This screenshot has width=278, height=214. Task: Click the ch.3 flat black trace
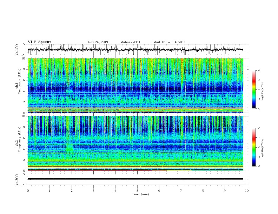click(x=135, y=179)
